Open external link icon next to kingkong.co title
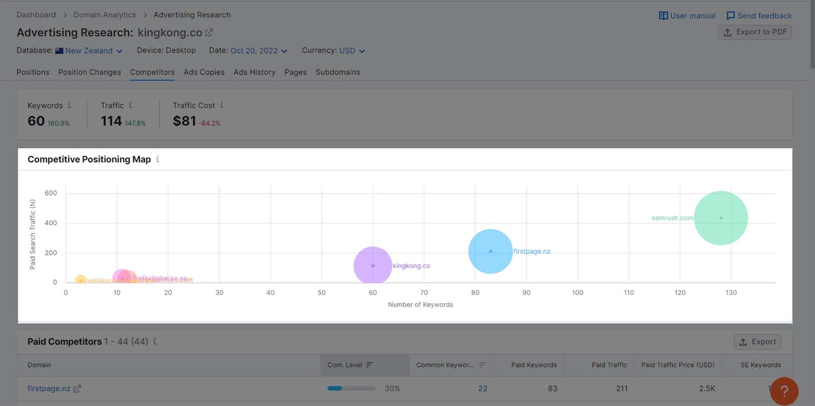Screen dimensions: 815x406 (x=209, y=33)
